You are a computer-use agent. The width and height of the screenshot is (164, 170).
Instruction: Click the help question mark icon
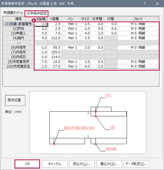coord(145,4)
